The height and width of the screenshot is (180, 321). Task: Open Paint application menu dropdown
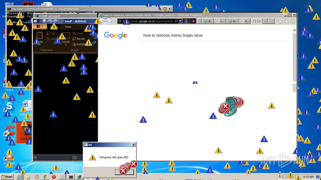40,26
